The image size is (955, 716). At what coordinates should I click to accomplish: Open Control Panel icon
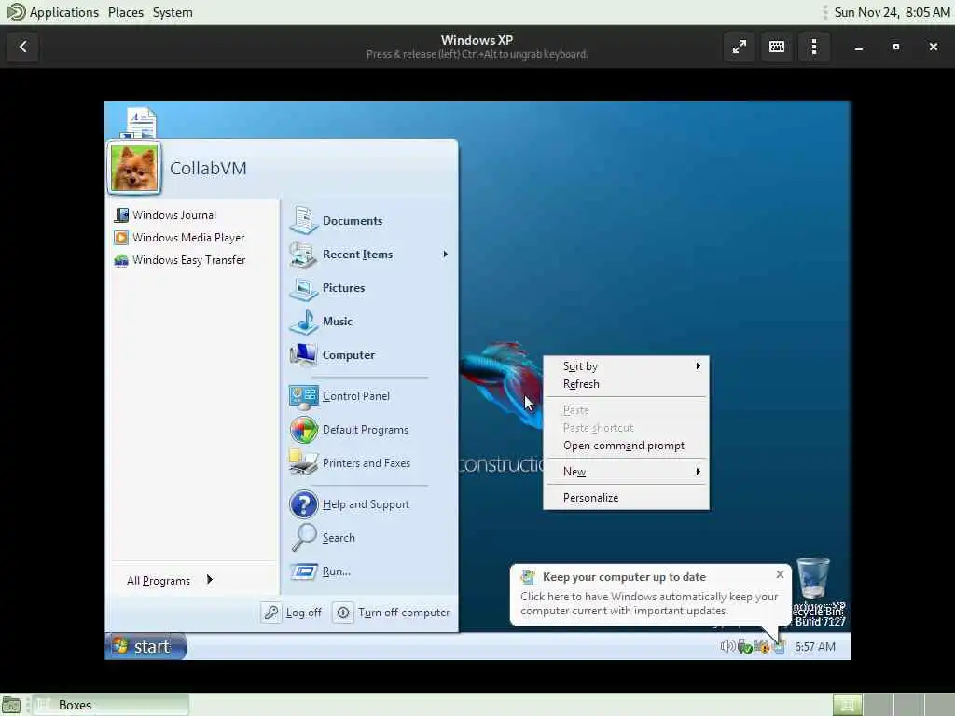tap(303, 396)
